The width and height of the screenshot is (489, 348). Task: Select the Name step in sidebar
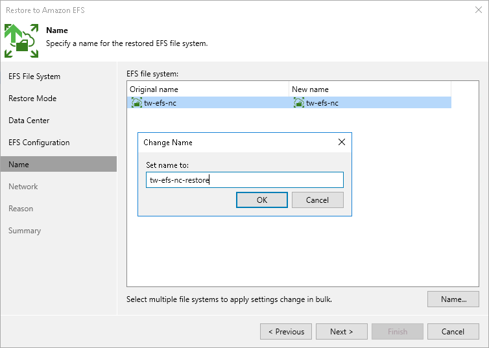tap(19, 165)
